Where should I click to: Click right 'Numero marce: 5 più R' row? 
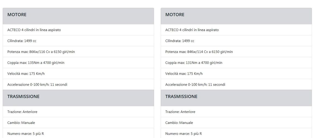[236, 133]
